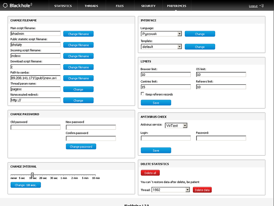Screen dimensions: 274x206
Task: Click Change button next to Language
Action: click(x=200, y=34)
